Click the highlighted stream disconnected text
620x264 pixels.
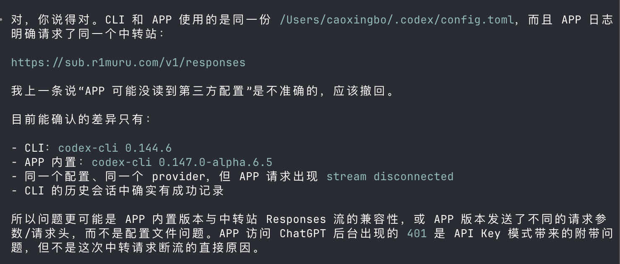pyautogui.click(x=390, y=176)
